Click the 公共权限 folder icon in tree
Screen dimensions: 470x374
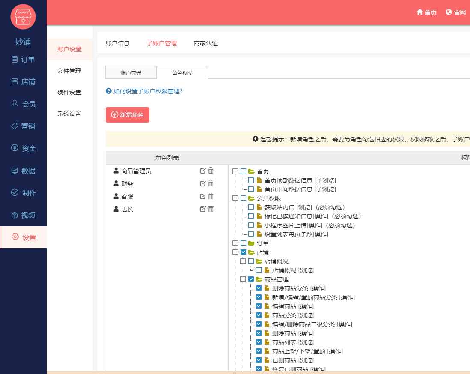(251, 198)
